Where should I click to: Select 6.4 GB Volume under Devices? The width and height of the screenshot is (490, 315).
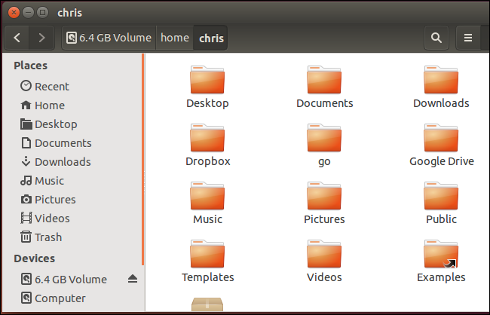[64, 279]
